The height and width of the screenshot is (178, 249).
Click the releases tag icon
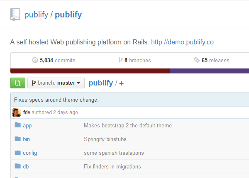point(197,60)
